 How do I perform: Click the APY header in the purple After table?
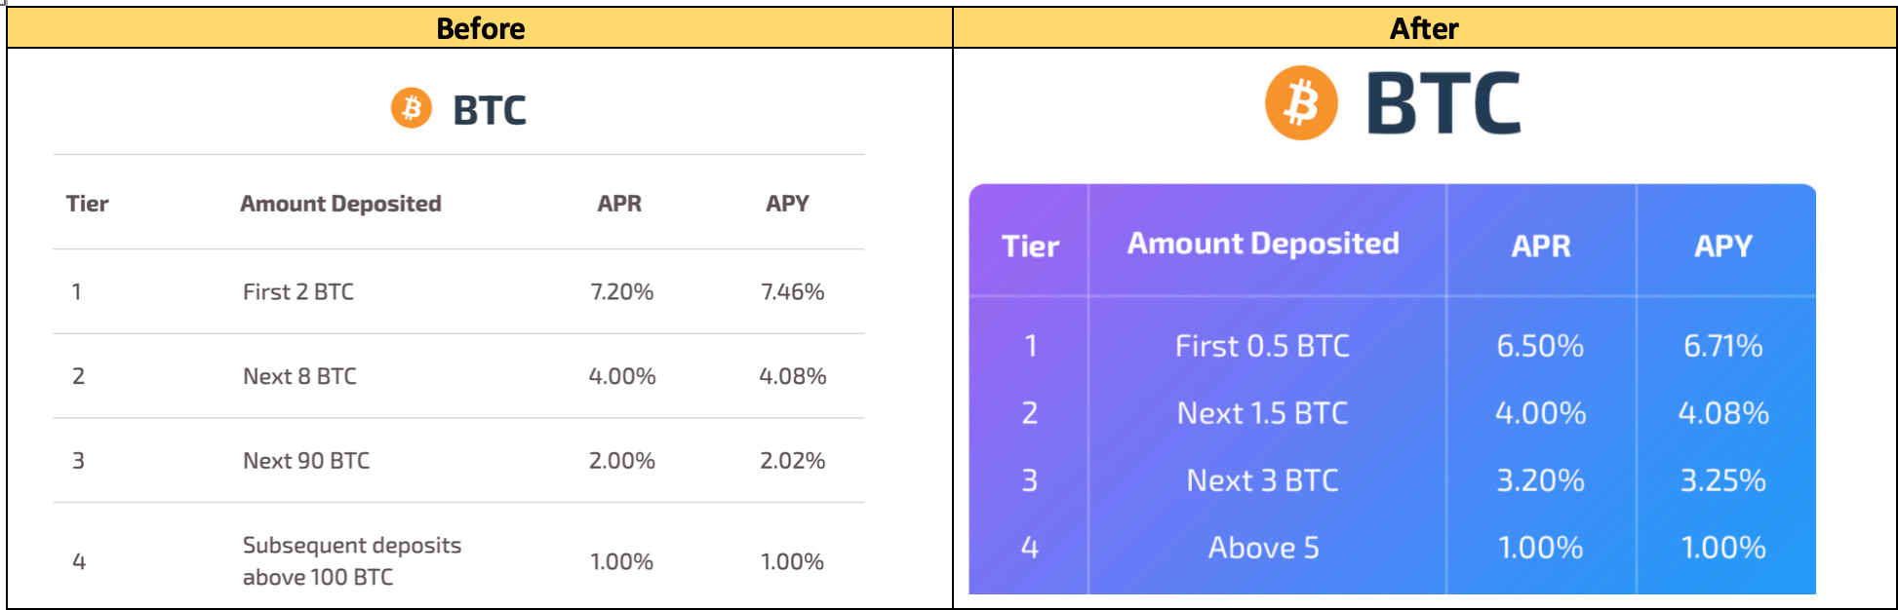pos(1722,246)
